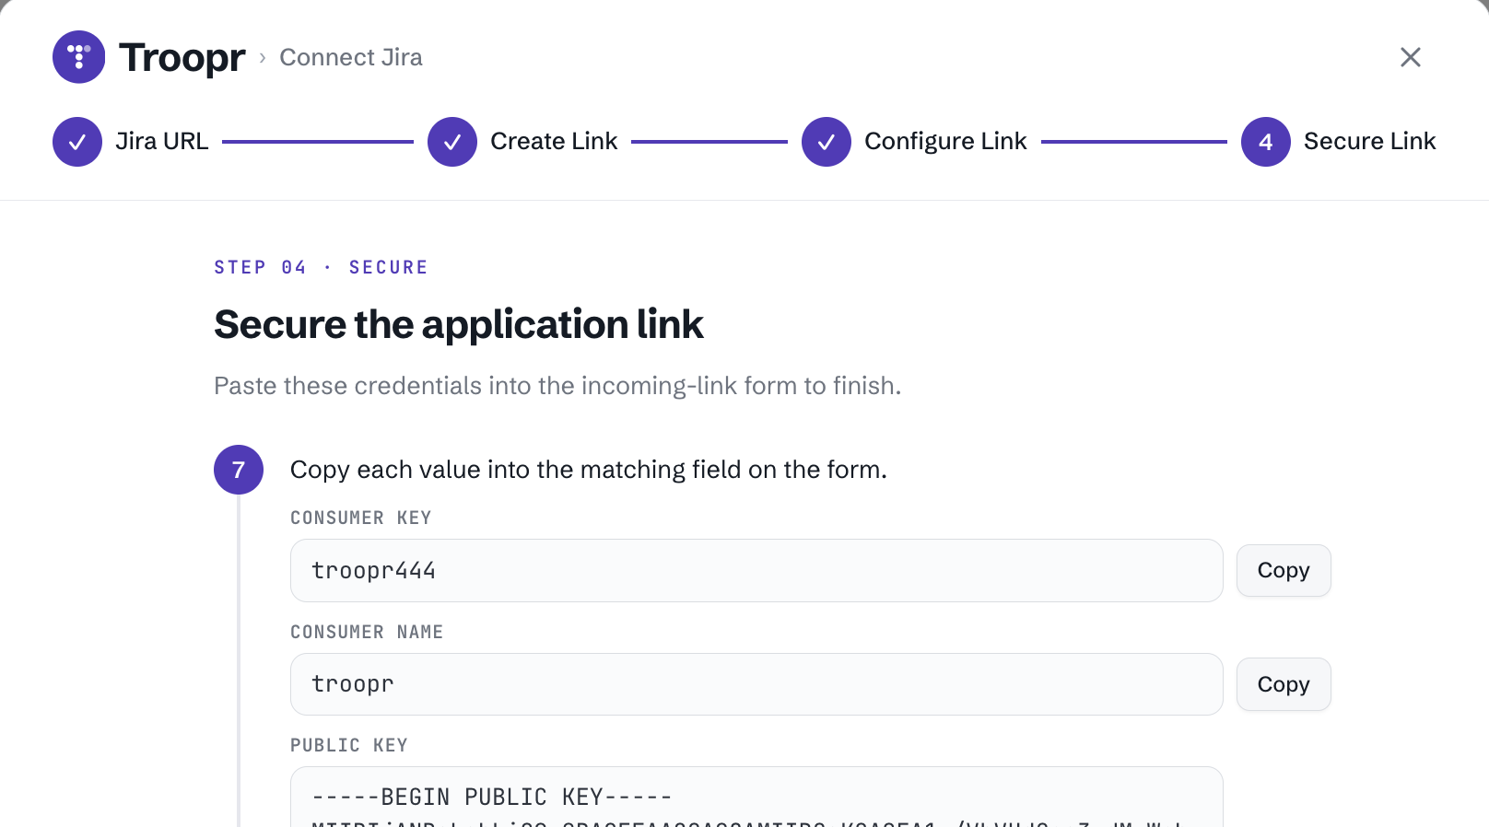This screenshot has height=827, width=1489.
Task: Copy the Consumer Key value
Action: click(x=1284, y=571)
